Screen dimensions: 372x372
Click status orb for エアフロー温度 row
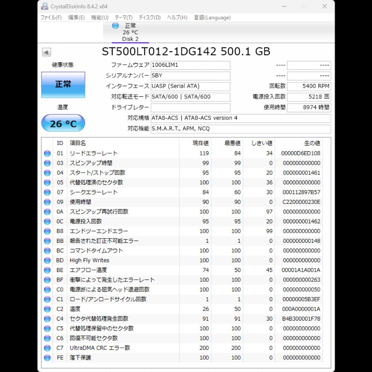pyautogui.click(x=47, y=270)
